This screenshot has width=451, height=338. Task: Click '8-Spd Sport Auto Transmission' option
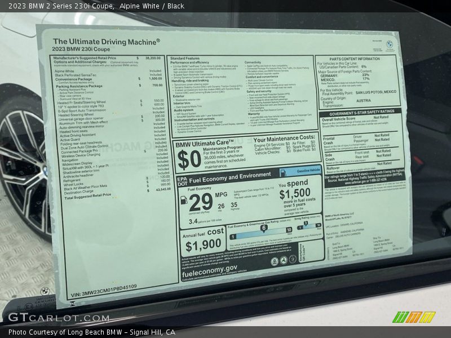click(82, 110)
